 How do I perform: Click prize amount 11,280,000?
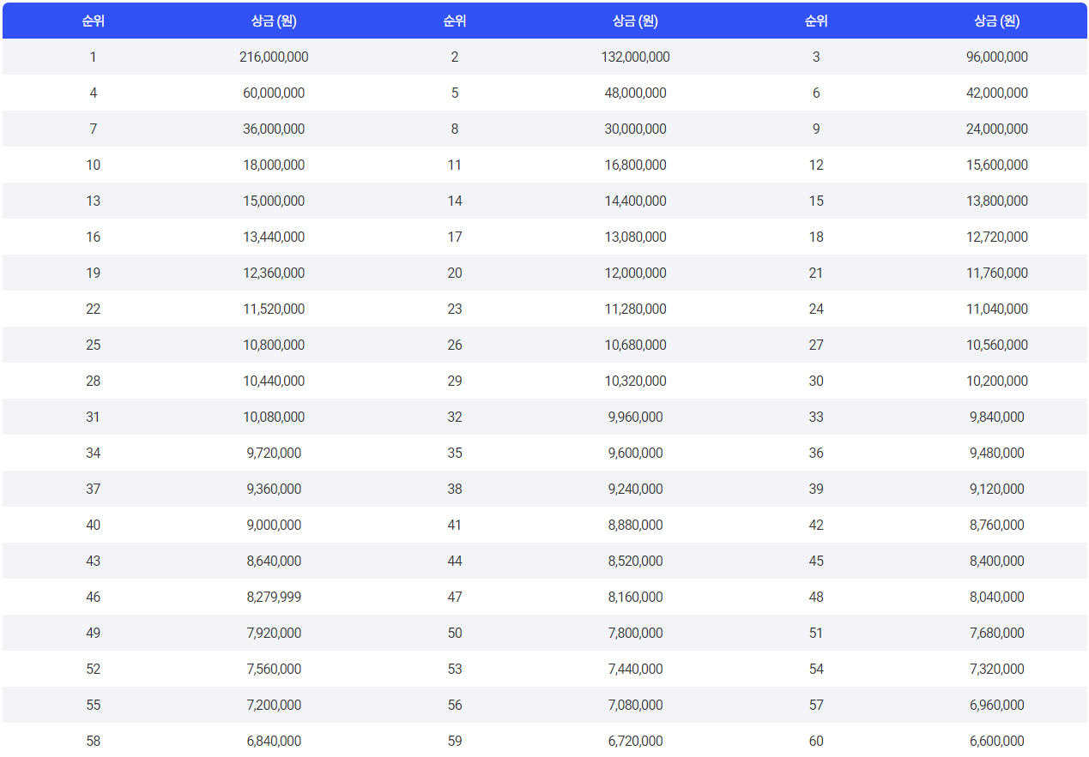pyautogui.click(x=635, y=309)
